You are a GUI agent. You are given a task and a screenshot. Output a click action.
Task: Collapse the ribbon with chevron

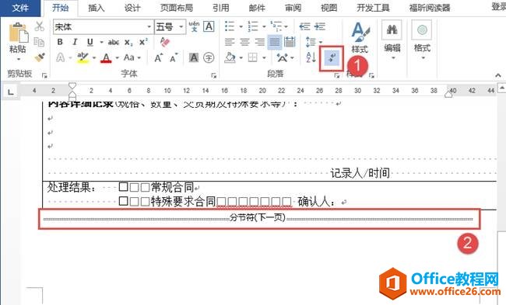pos(498,75)
